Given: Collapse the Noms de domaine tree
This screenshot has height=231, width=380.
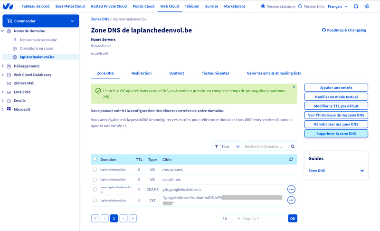Looking at the screenshot, I should click(3, 31).
